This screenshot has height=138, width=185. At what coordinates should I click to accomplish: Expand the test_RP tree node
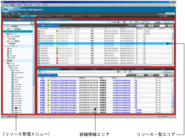(x=10, y=92)
